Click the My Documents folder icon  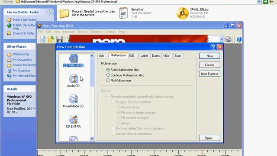point(9,60)
